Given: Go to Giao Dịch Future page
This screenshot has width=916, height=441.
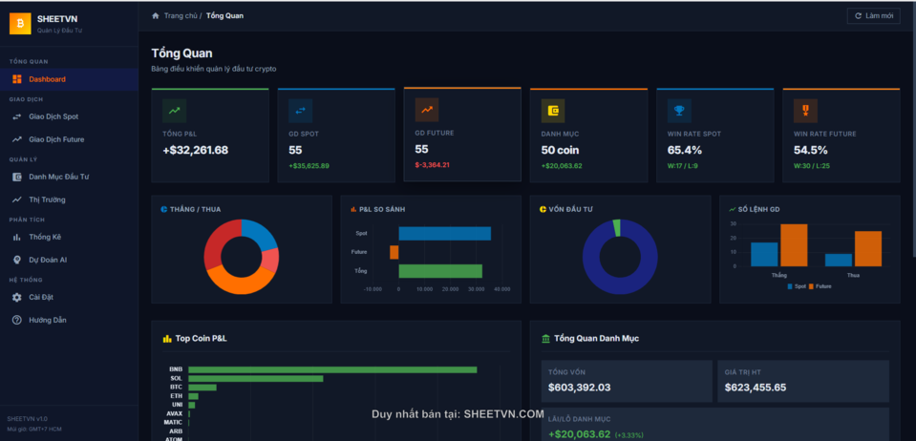Looking at the screenshot, I should pyautogui.click(x=56, y=139).
